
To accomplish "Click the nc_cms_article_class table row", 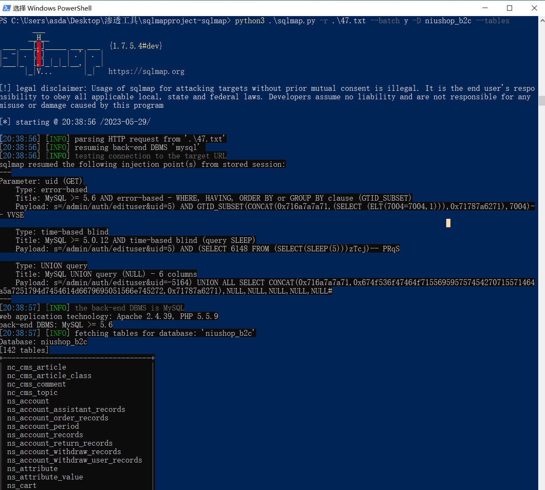I will point(49,376).
